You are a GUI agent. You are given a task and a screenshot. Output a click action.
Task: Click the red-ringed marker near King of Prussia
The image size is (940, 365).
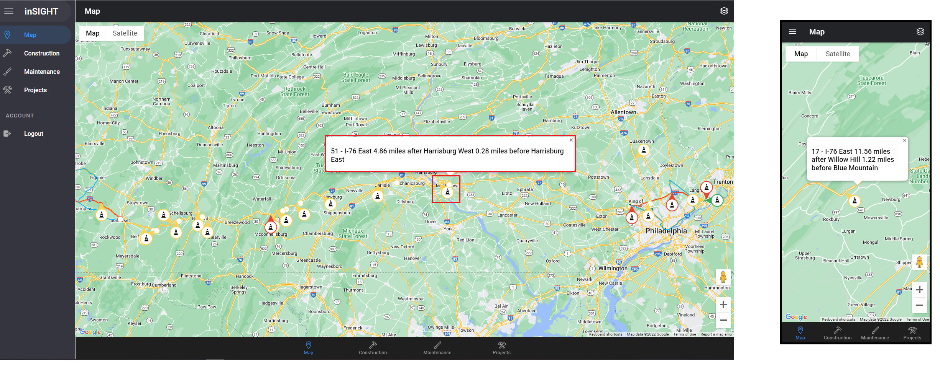(632, 218)
